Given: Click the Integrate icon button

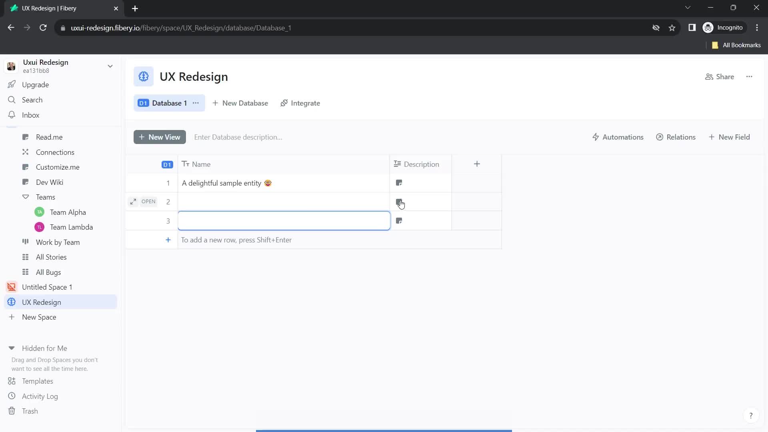Looking at the screenshot, I should point(284,103).
